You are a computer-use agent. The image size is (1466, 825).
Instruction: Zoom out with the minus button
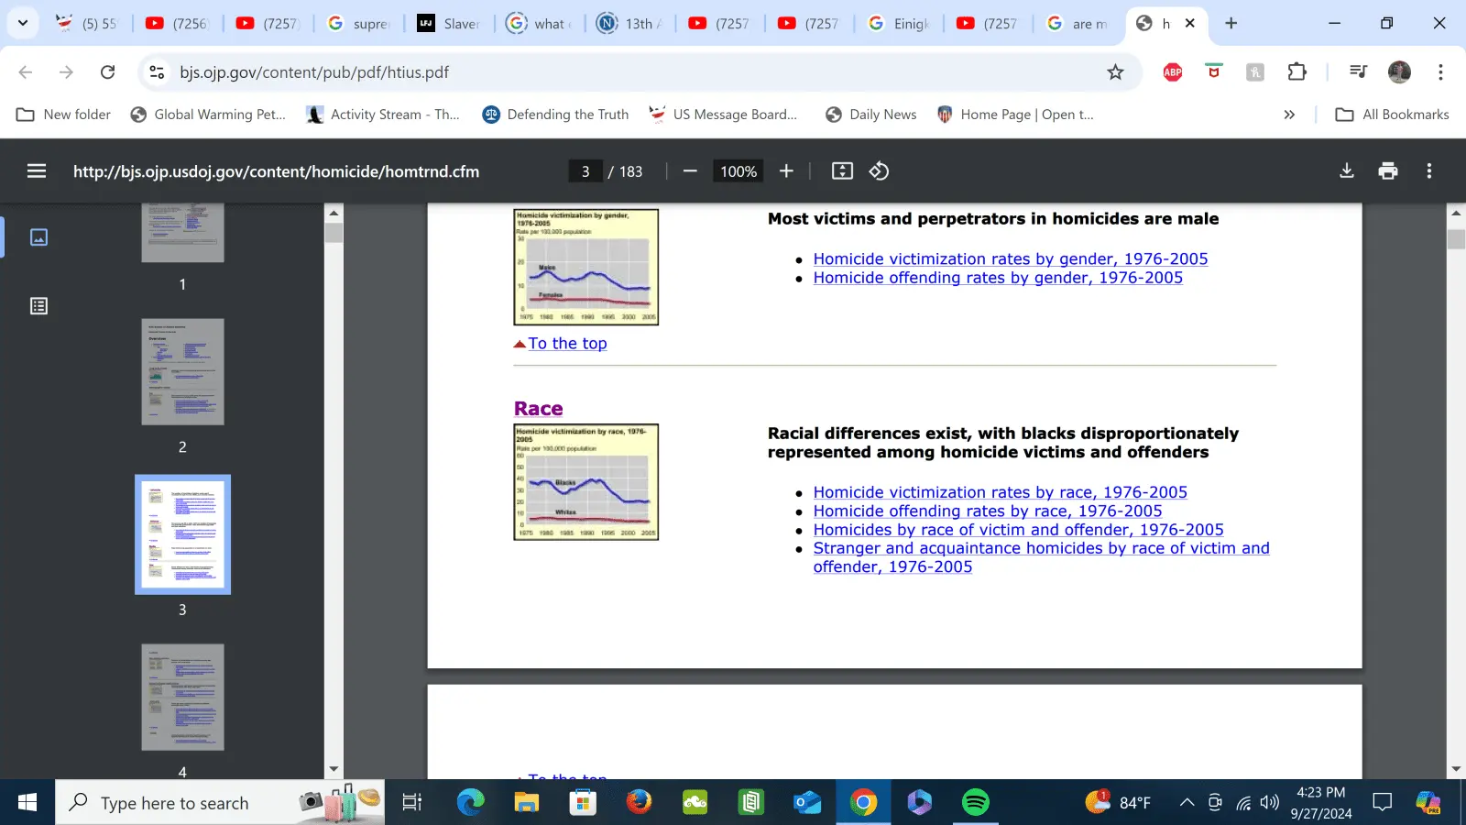coord(690,170)
